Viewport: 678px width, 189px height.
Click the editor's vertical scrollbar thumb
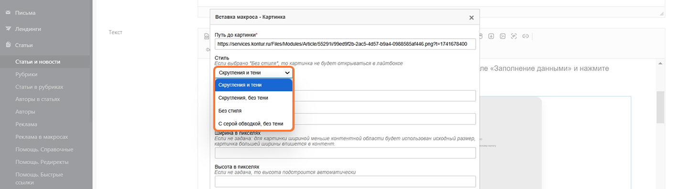pos(660,107)
